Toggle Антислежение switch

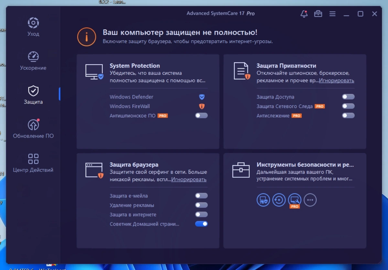click(x=348, y=115)
